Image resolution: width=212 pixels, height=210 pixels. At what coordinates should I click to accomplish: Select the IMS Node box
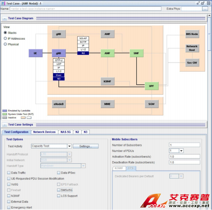(192, 34)
